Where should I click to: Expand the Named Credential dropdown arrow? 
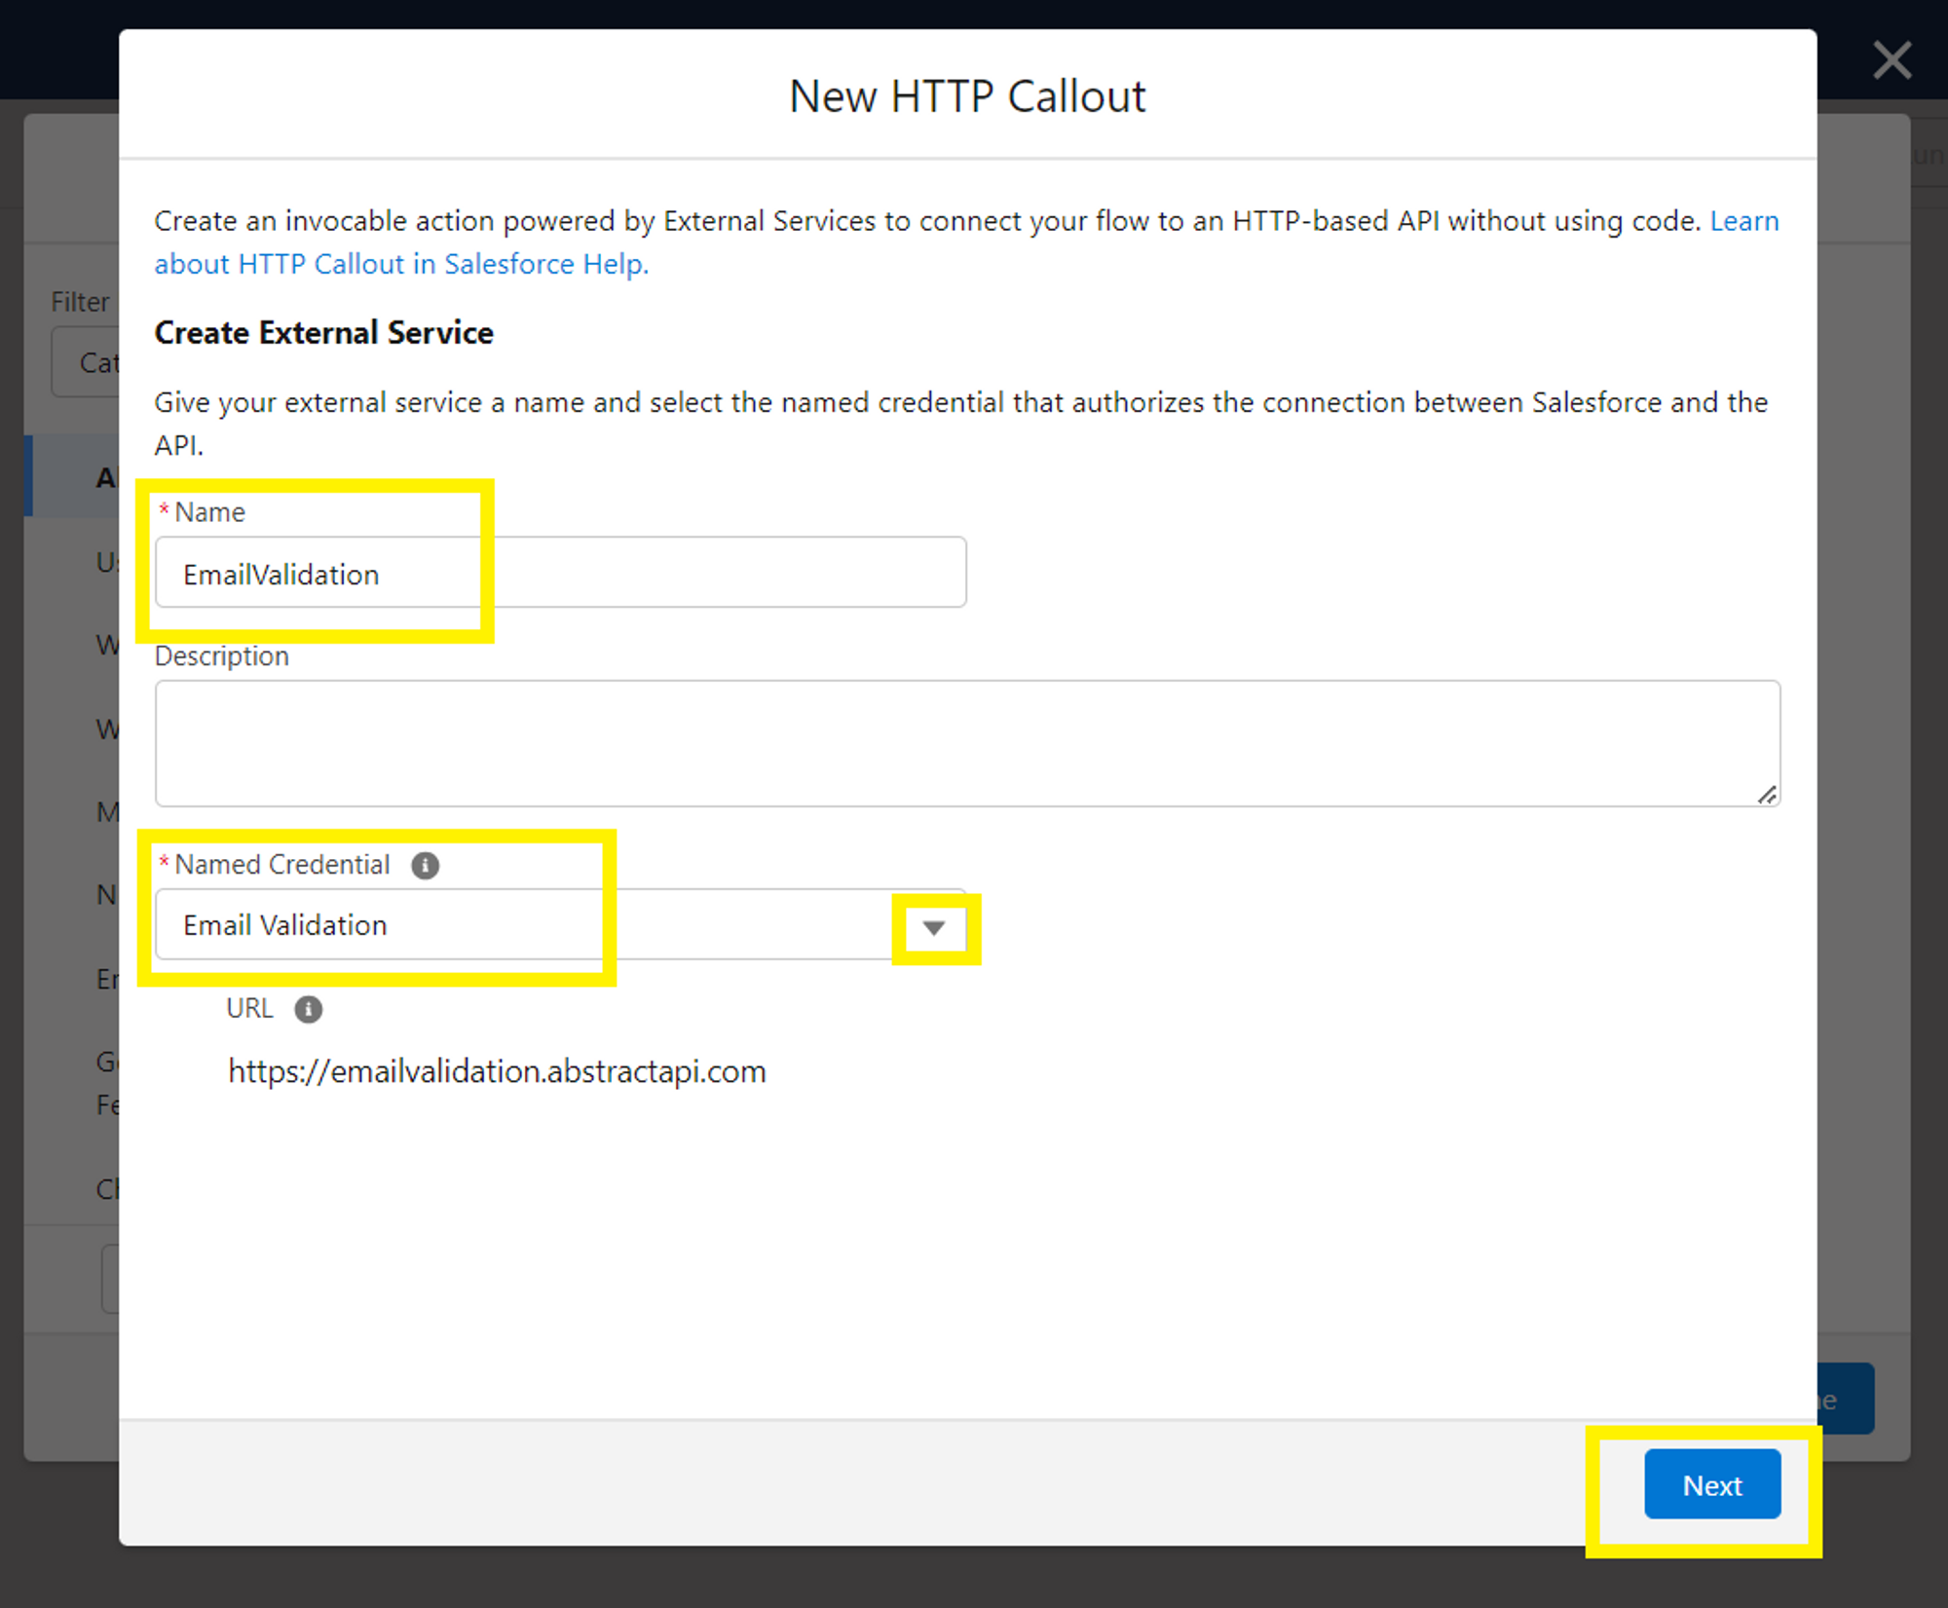932,927
